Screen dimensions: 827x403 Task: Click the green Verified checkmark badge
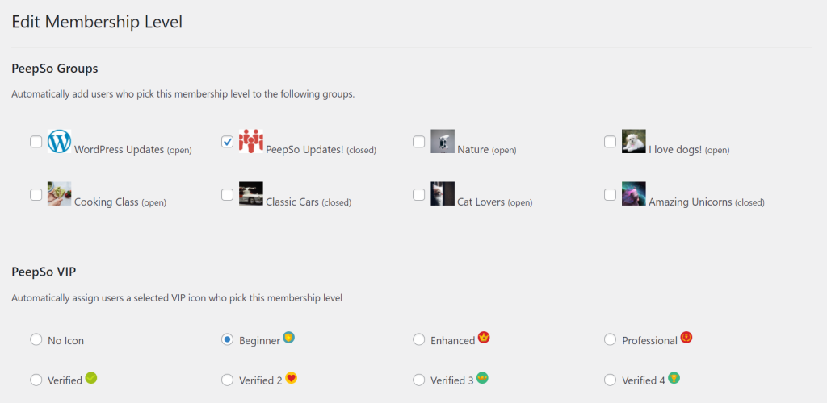(x=90, y=377)
